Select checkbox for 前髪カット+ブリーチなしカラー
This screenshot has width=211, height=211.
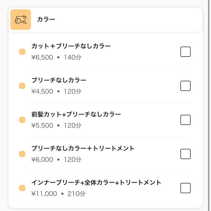point(185,120)
